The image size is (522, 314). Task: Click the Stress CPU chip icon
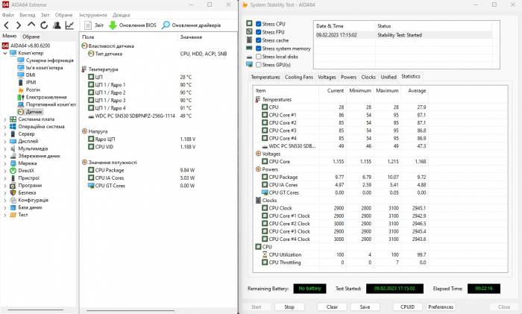coord(249,23)
